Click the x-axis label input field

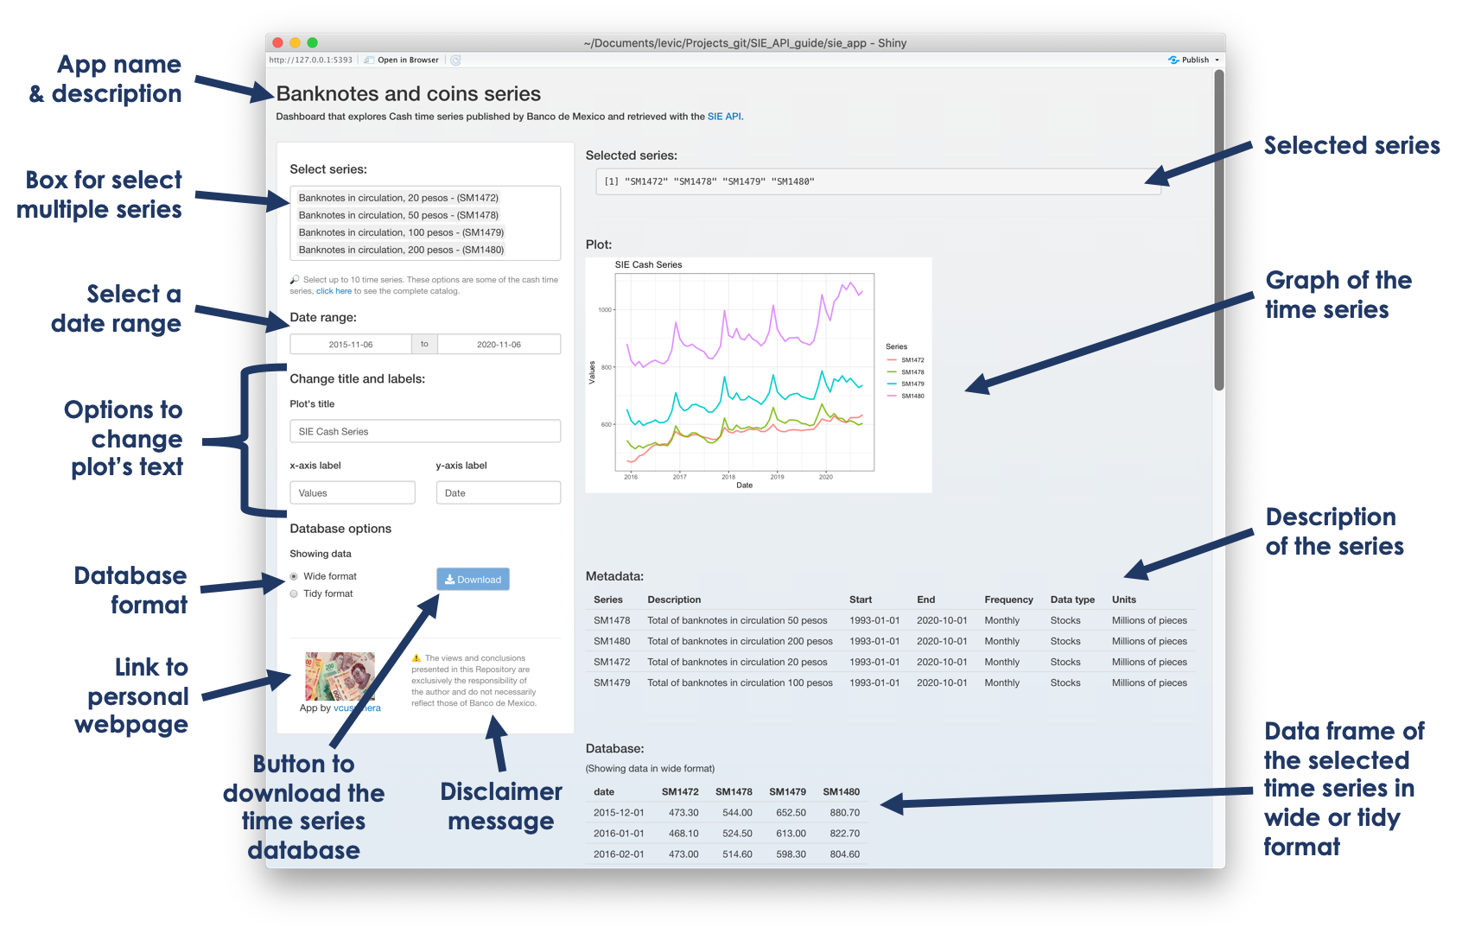coord(353,492)
